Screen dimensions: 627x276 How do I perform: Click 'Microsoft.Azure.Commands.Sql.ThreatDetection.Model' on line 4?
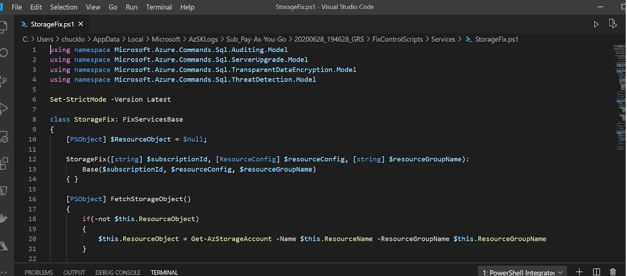215,79
